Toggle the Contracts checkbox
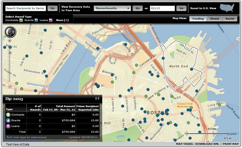 21,20
